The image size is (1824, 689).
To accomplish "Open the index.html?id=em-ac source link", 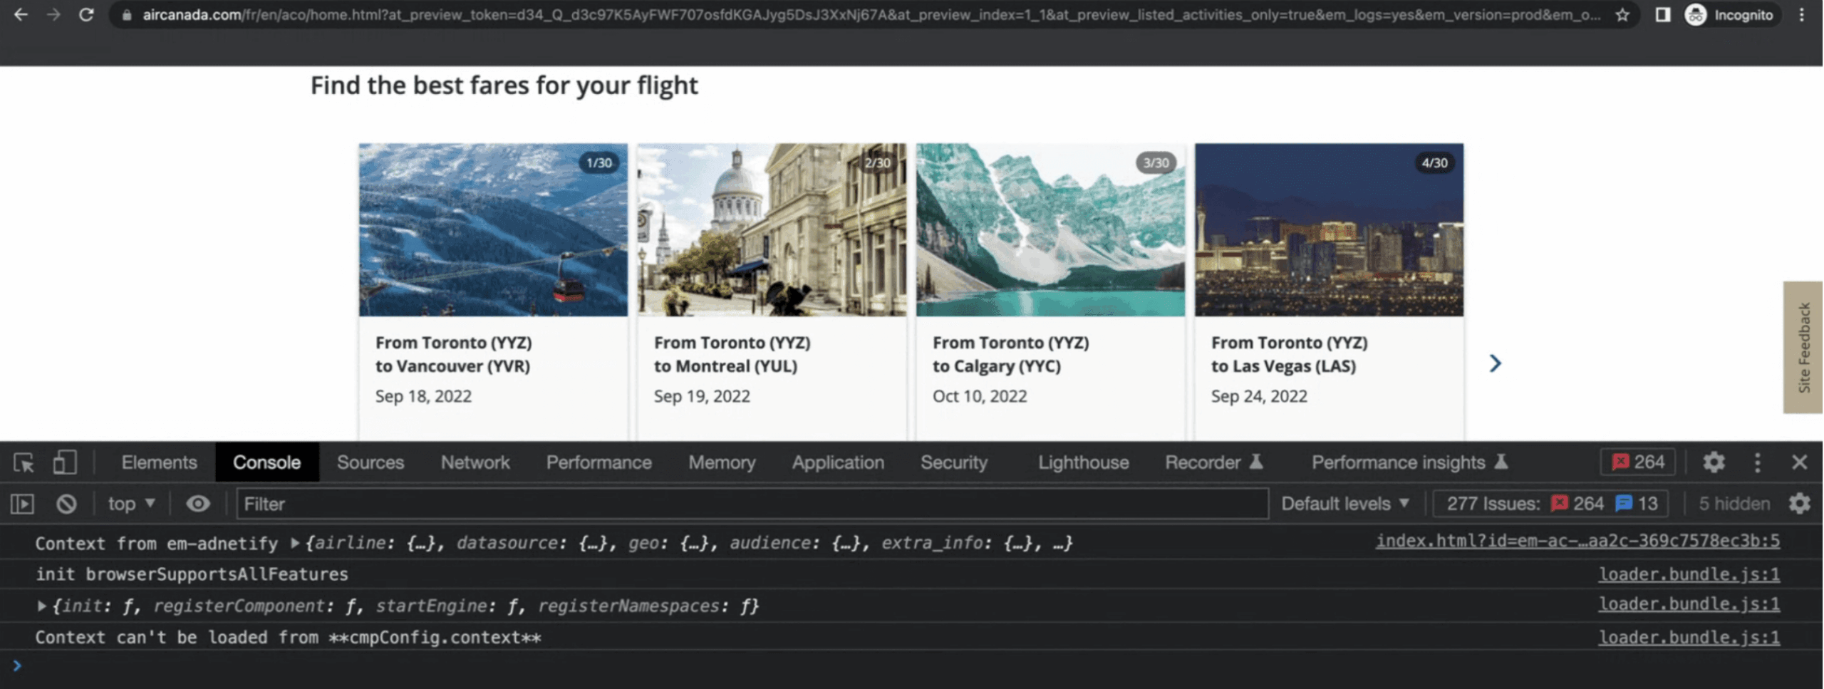I will 1577,541.
